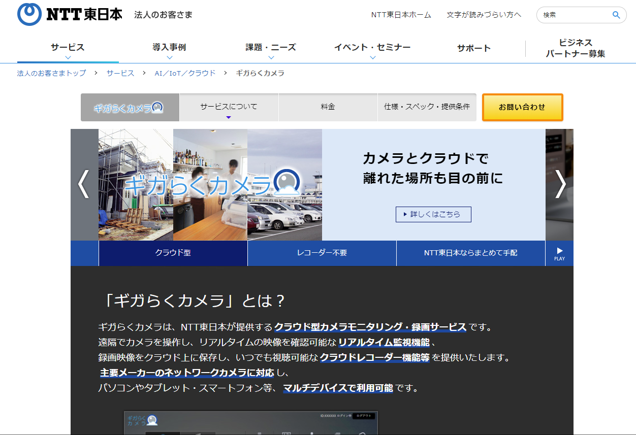The width and height of the screenshot is (636, 435).
Task: Click highlighted 主要メーカーのネットワークカメラに対応 text
Action: [x=187, y=373]
